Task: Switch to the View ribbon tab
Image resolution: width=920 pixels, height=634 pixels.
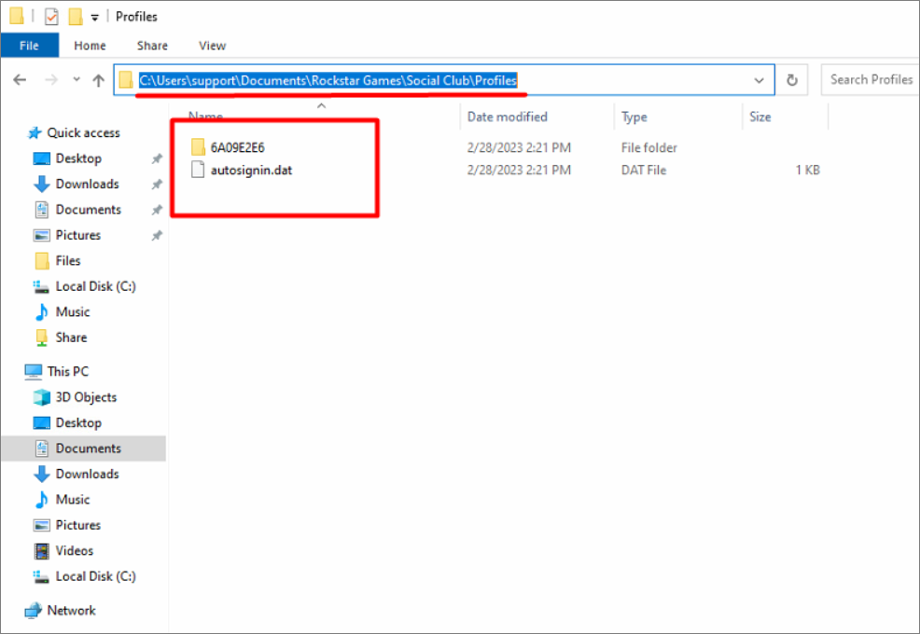Action: coord(212,46)
